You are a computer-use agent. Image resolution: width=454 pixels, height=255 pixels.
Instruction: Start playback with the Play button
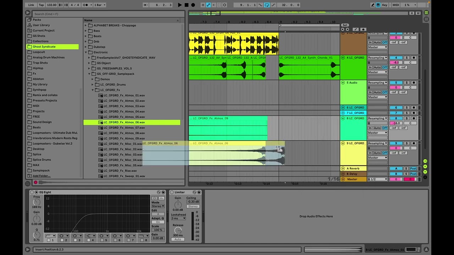(180, 5)
